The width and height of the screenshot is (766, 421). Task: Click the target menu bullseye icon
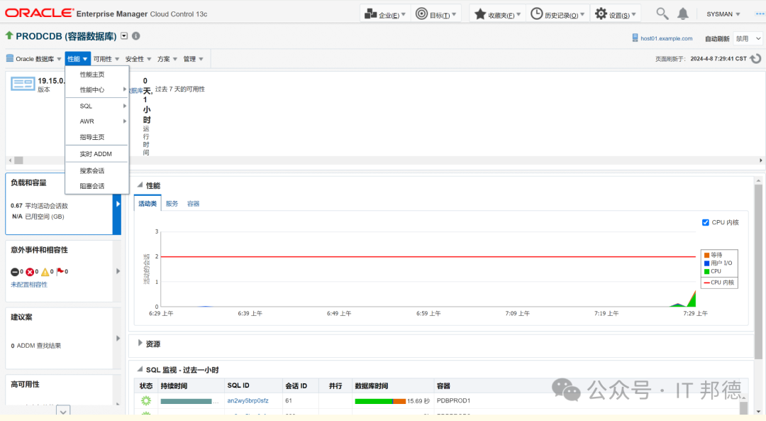[421, 13]
